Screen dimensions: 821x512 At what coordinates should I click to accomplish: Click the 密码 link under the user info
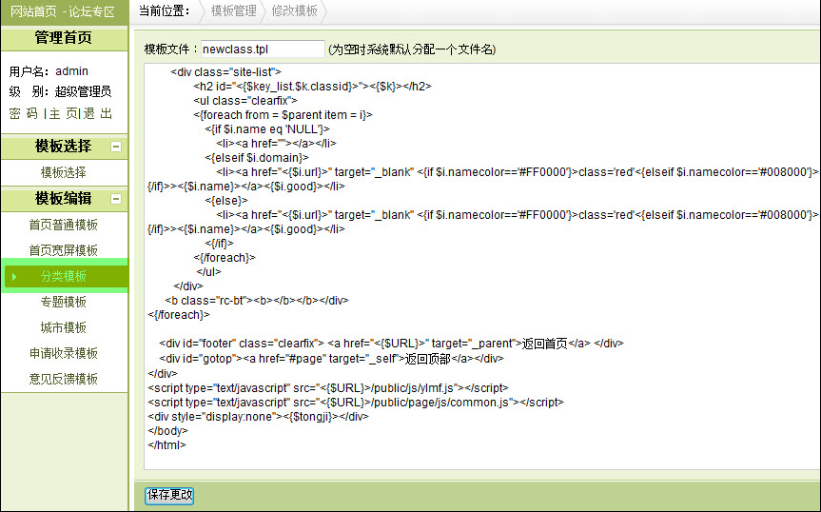(x=24, y=113)
